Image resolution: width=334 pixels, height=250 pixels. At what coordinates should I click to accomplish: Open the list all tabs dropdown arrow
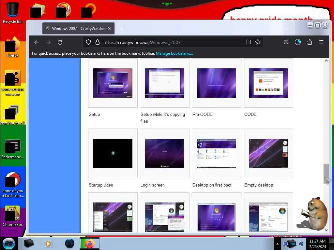pyautogui.click(x=287, y=28)
